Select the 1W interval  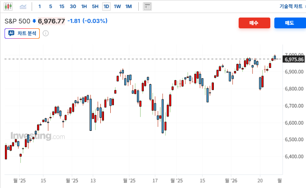[x=117, y=7]
